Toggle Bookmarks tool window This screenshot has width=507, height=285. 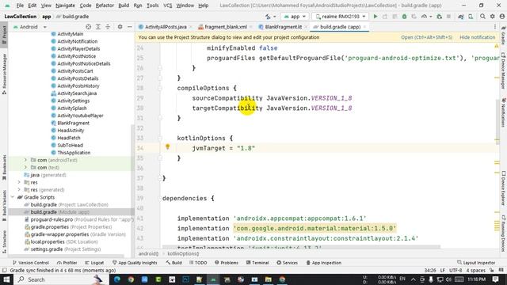pyautogui.click(x=4, y=167)
